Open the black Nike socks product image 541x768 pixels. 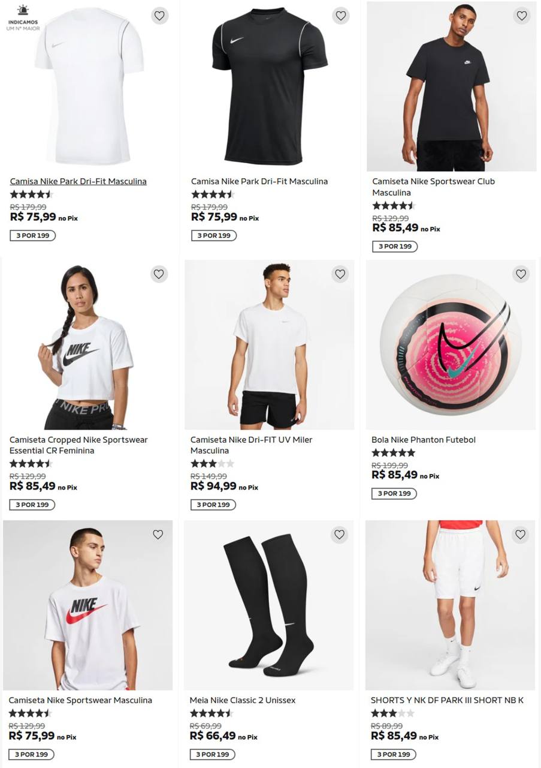pyautogui.click(x=268, y=605)
